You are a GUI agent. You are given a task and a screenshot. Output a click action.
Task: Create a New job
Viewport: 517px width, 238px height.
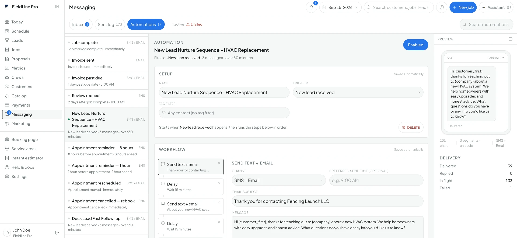click(463, 7)
